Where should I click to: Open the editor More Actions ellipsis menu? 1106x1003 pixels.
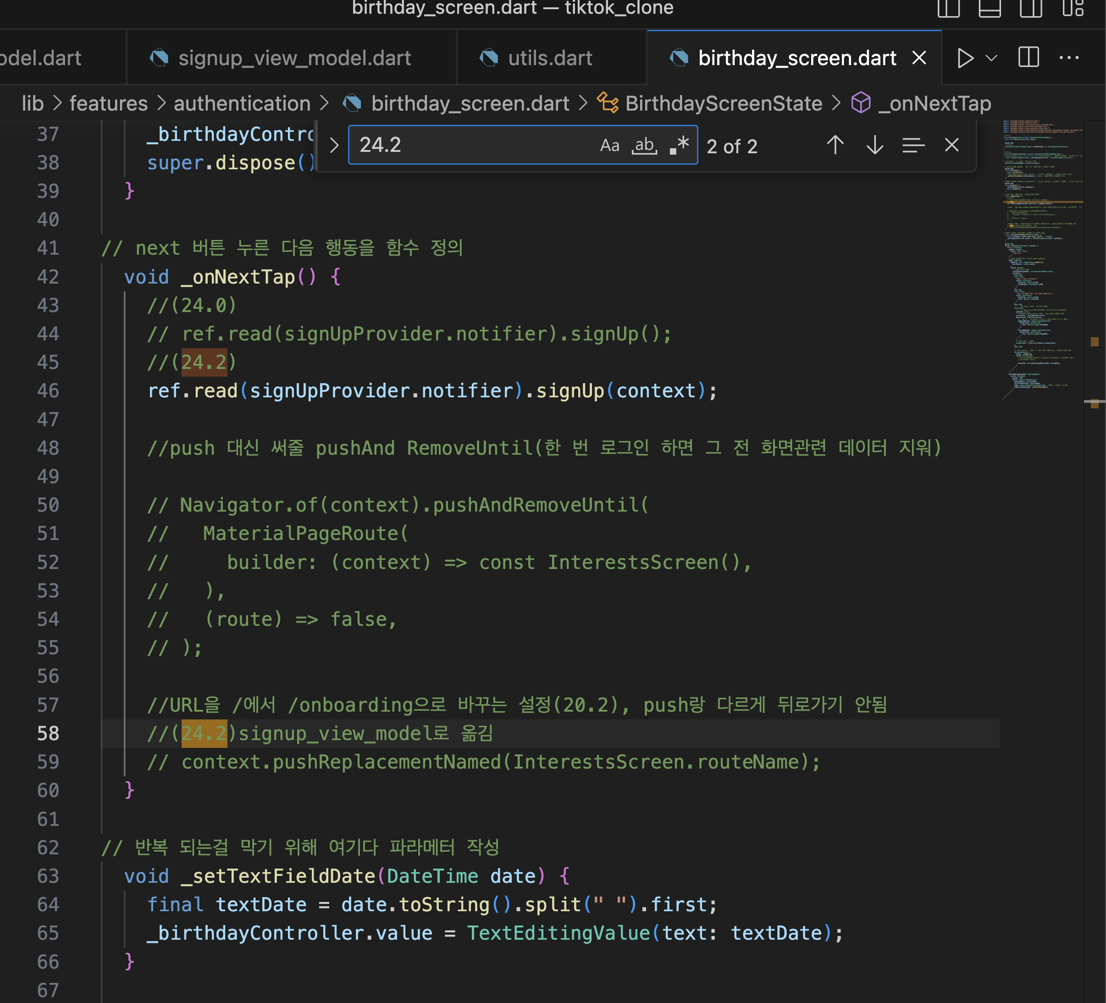pyautogui.click(x=1069, y=58)
